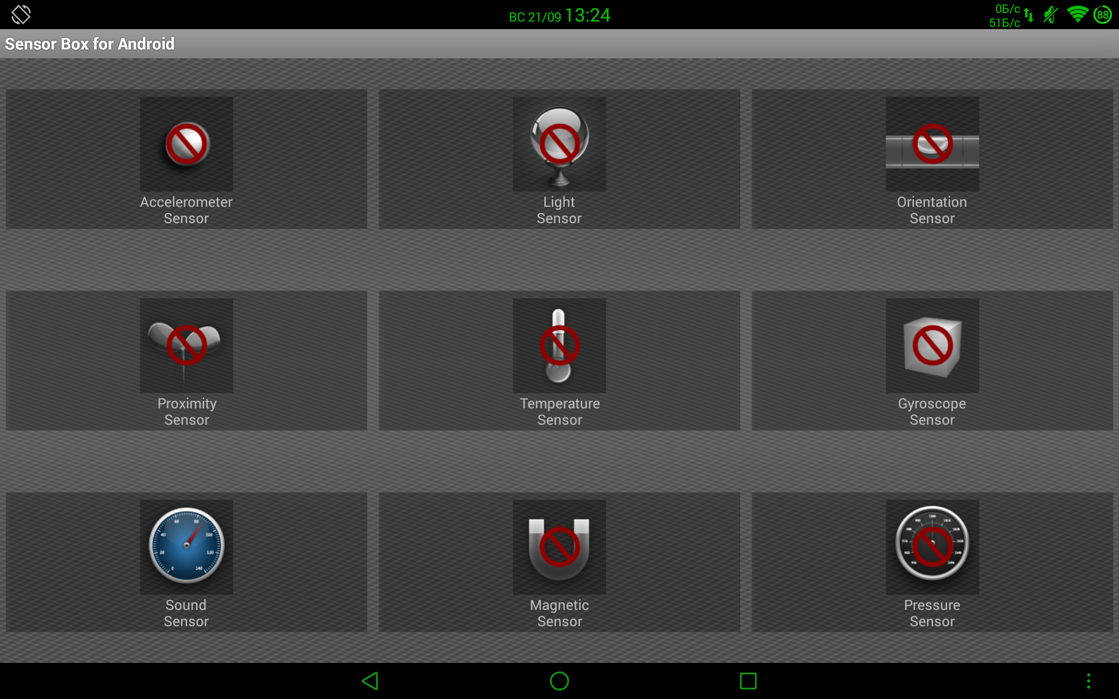
Task: Open the Orientation Sensor
Action: point(931,157)
